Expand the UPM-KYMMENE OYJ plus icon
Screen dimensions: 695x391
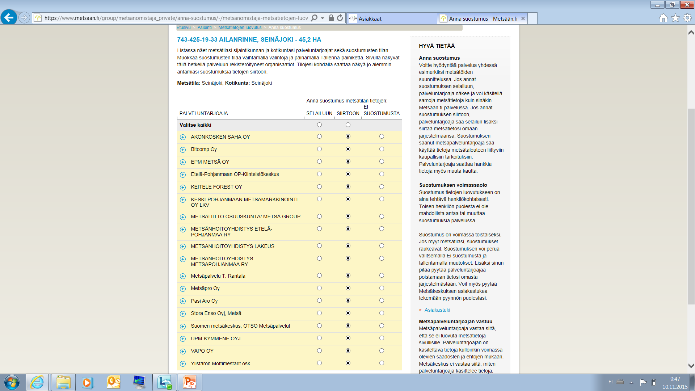point(183,339)
